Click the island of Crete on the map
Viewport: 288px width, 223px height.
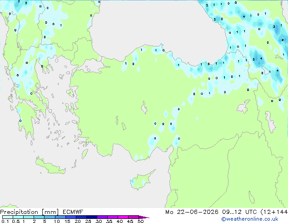(50, 167)
